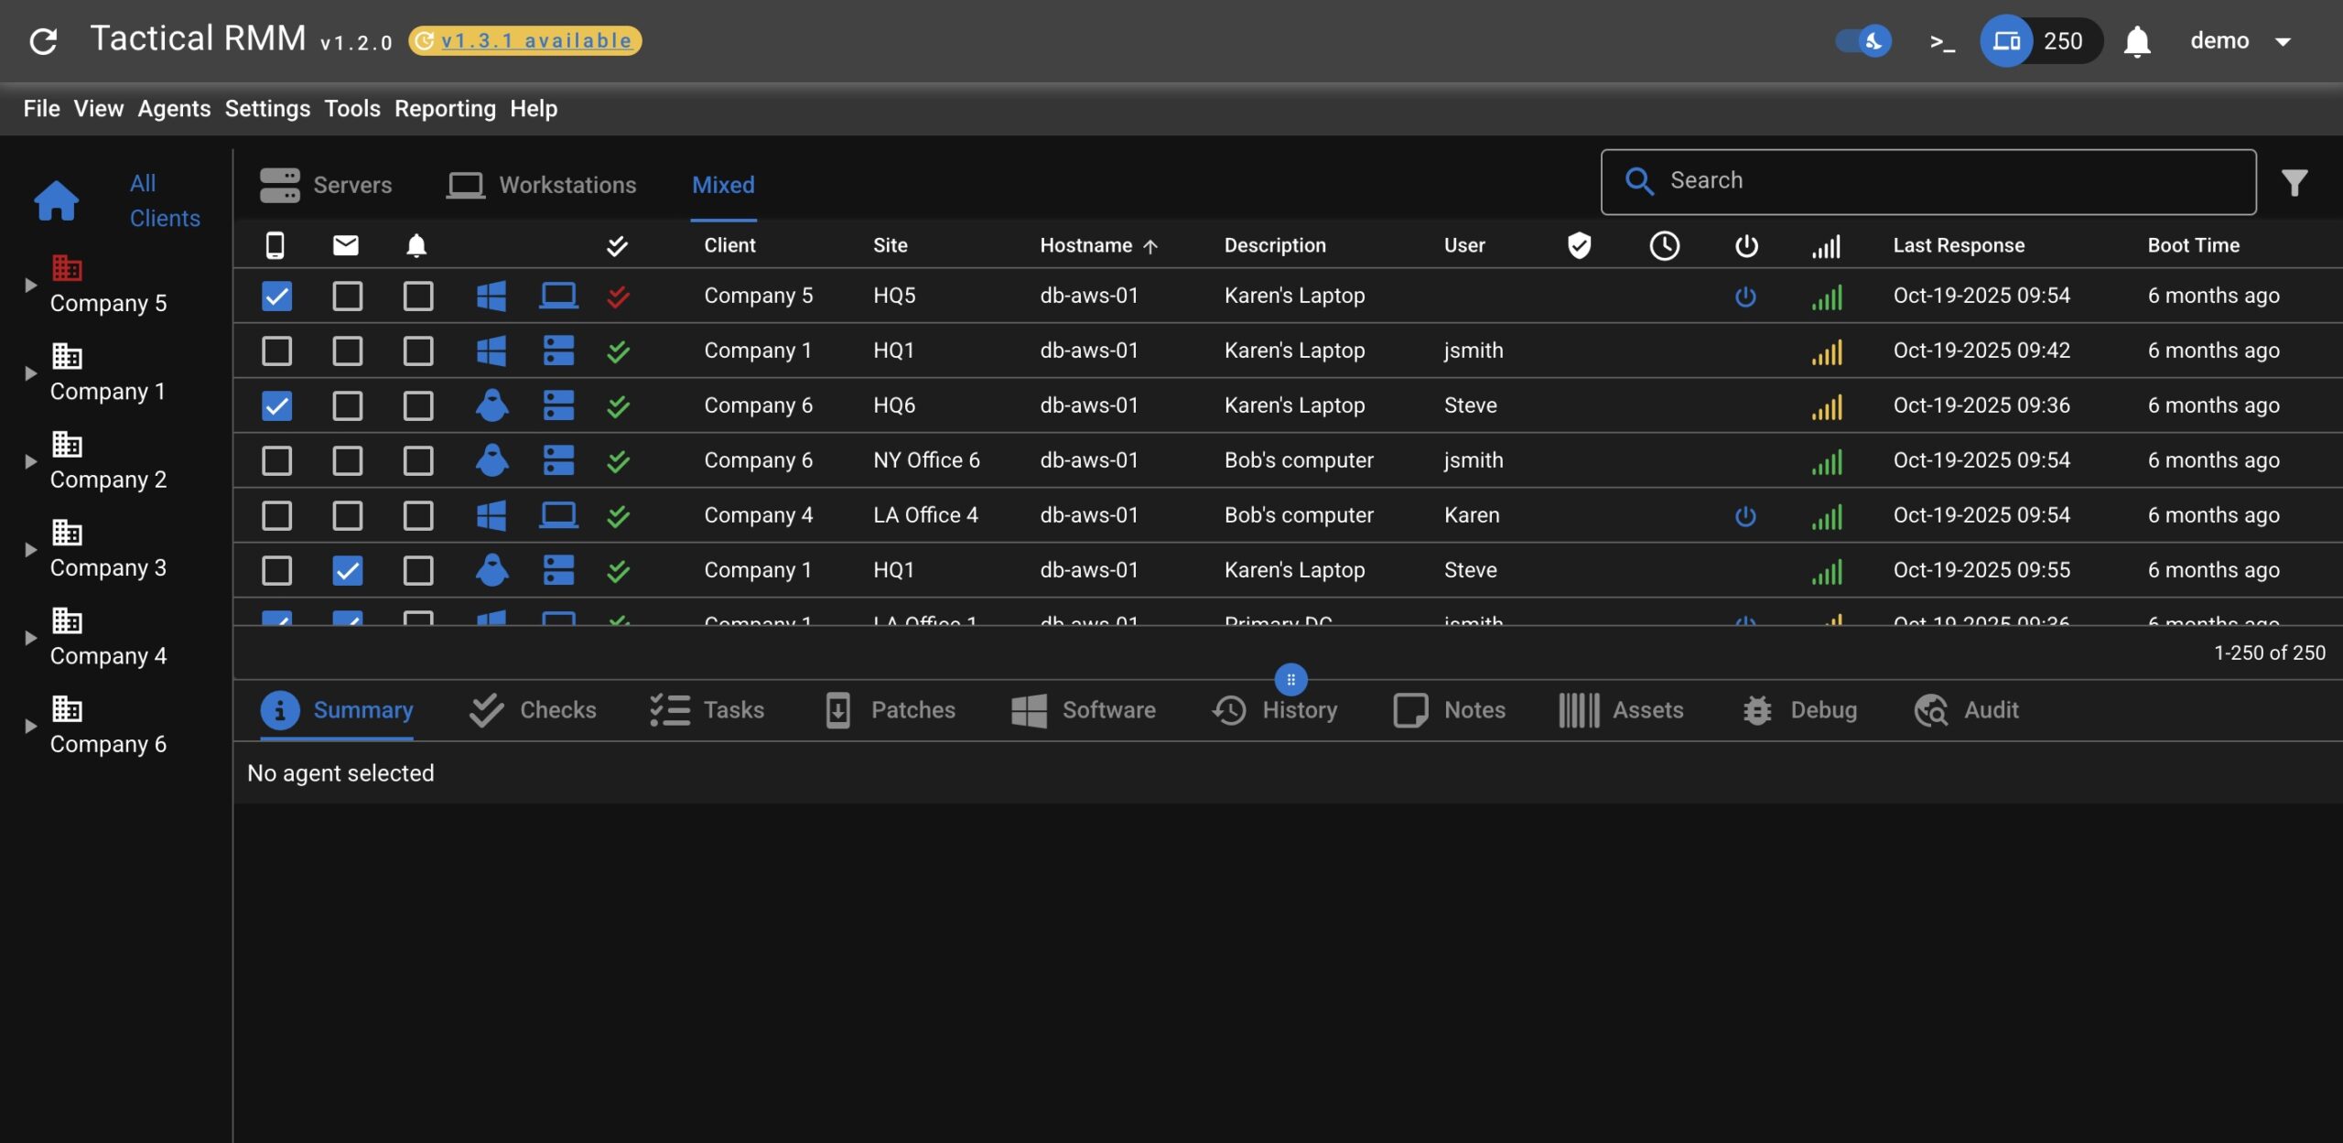
Task: Click the refresh dashboard icon
Action: (43, 40)
